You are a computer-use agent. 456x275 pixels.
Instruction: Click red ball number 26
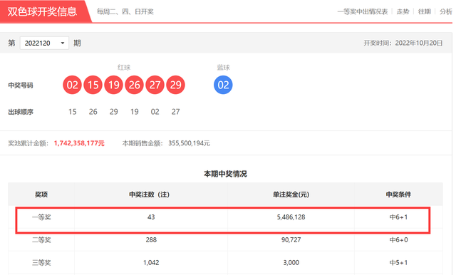point(135,85)
